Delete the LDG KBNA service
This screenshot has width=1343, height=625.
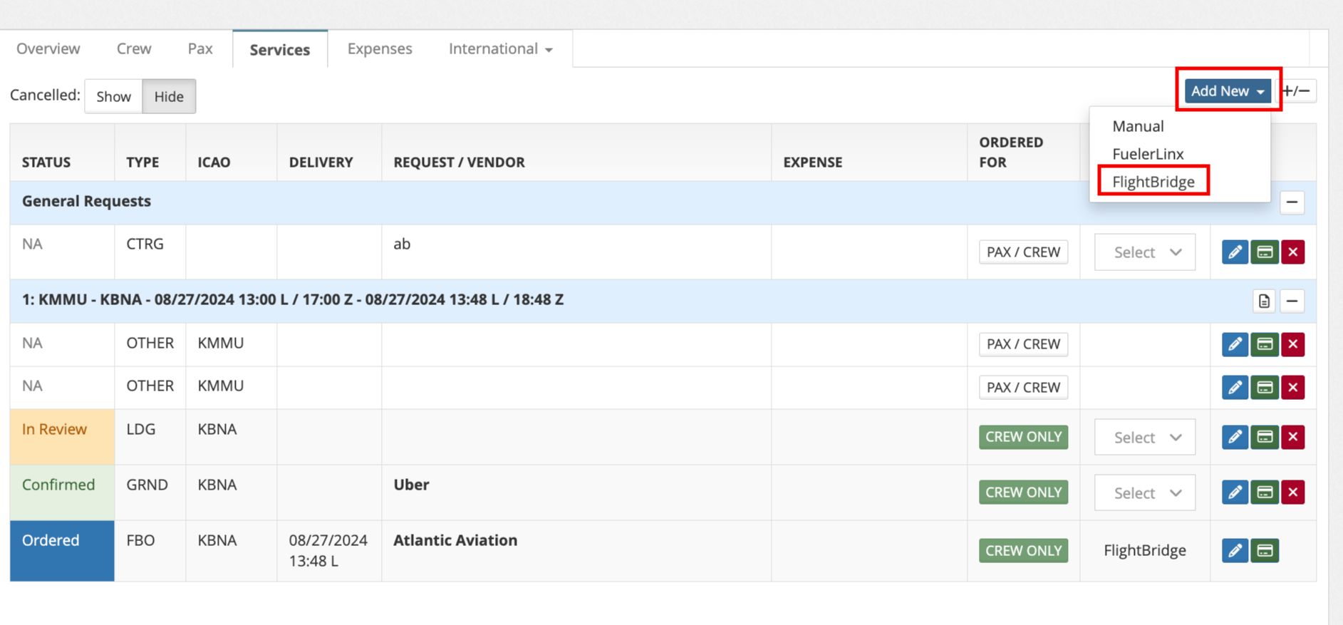(1293, 437)
